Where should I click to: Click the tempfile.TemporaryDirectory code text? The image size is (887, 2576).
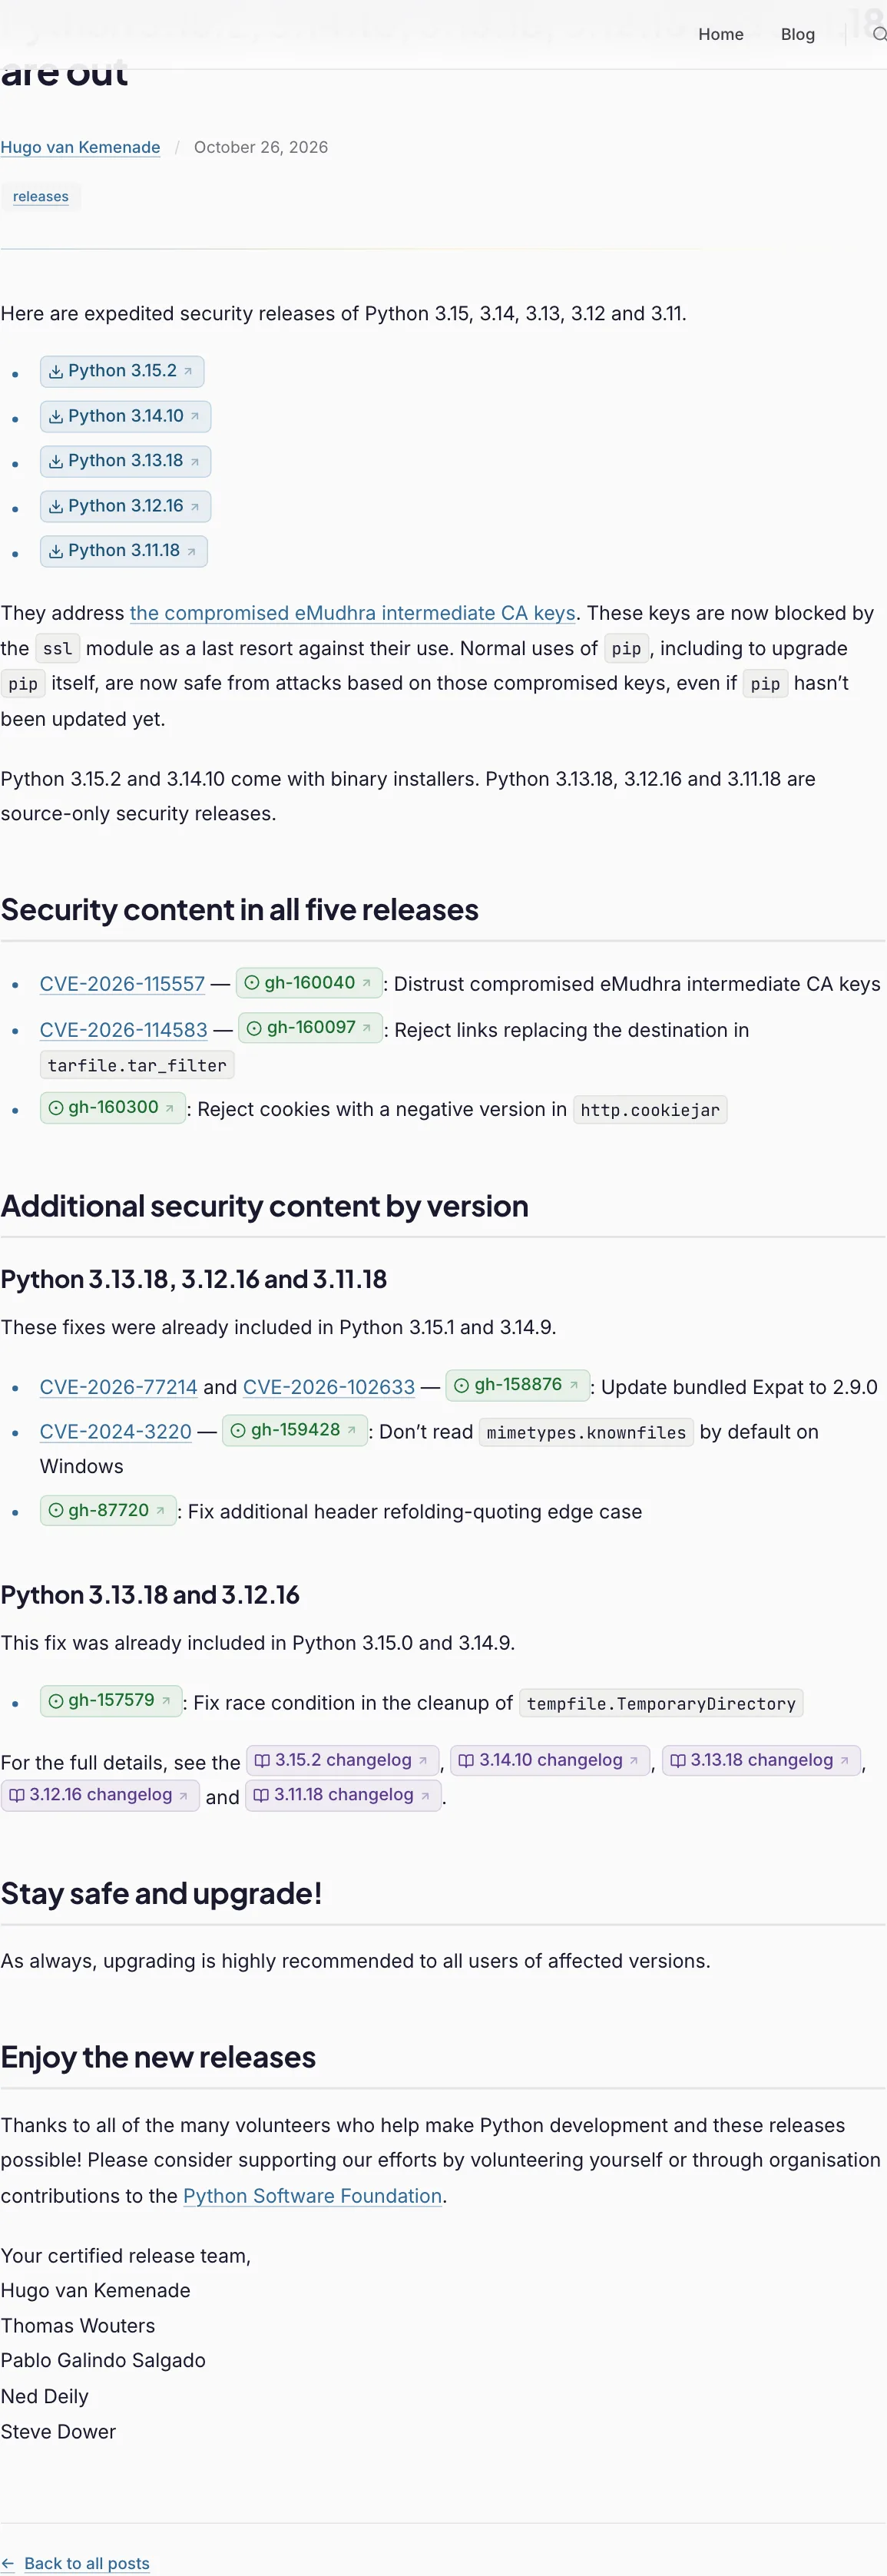[661, 1704]
